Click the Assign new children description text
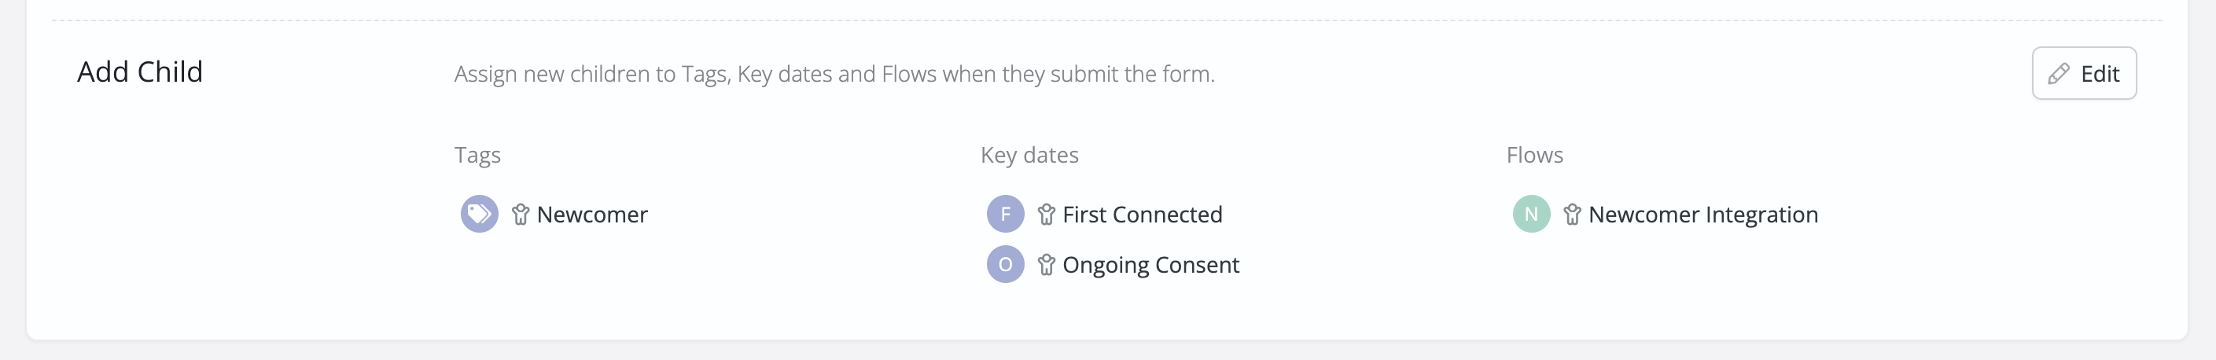The width and height of the screenshot is (2216, 360). click(834, 74)
